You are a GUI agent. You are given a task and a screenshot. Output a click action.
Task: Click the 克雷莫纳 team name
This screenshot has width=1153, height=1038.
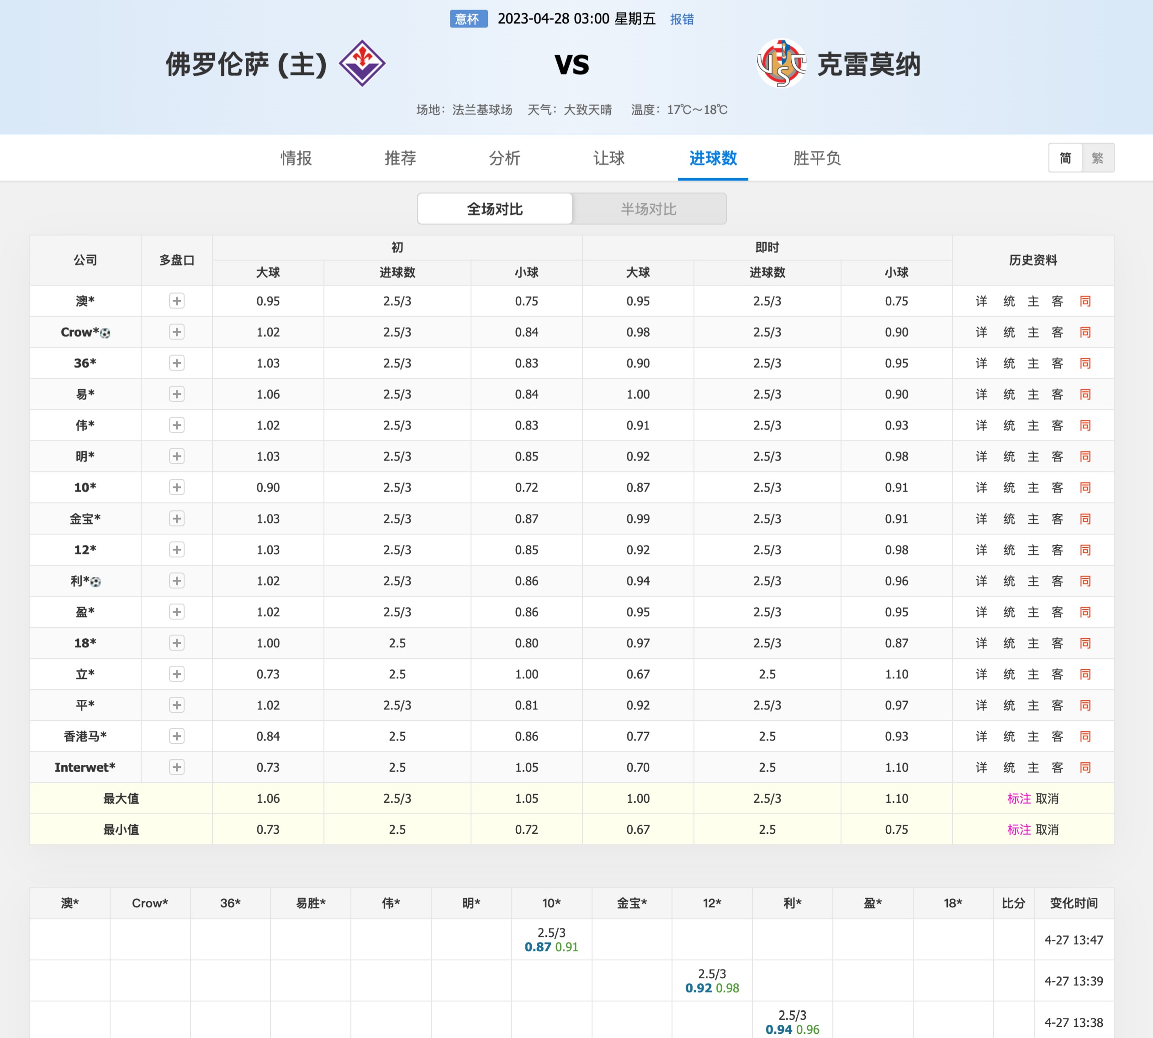[869, 64]
